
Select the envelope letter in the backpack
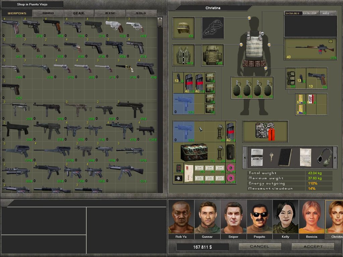[x=189, y=173]
